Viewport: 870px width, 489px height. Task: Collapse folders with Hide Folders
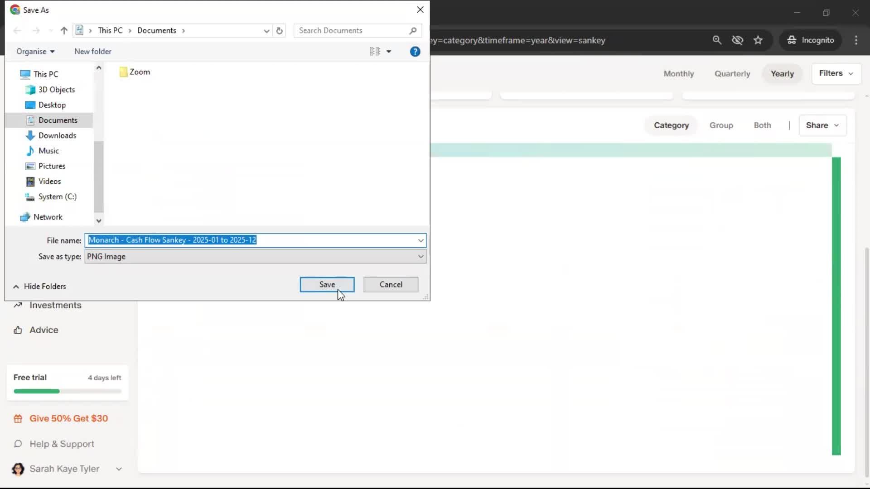click(x=40, y=287)
